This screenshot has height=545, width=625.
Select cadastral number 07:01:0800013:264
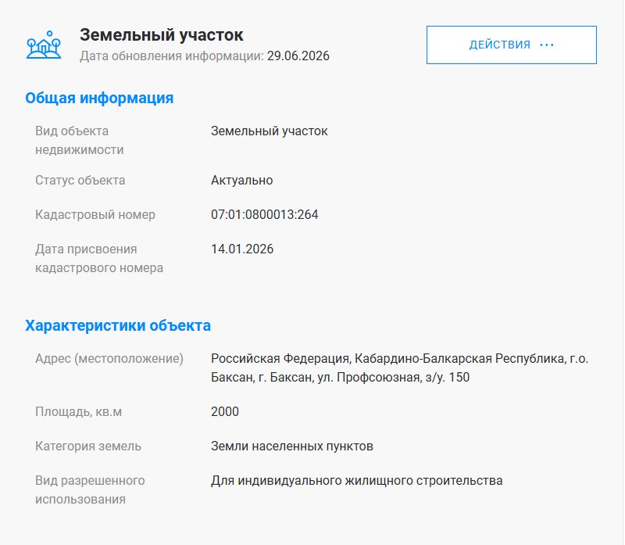coord(264,214)
